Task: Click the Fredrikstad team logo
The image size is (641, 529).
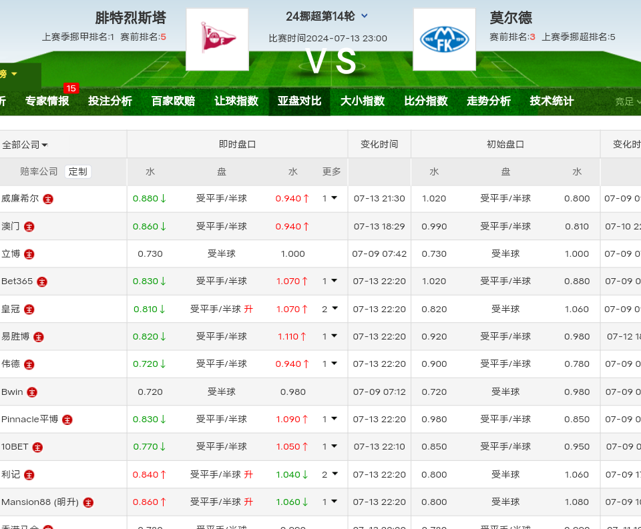Action: [217, 39]
